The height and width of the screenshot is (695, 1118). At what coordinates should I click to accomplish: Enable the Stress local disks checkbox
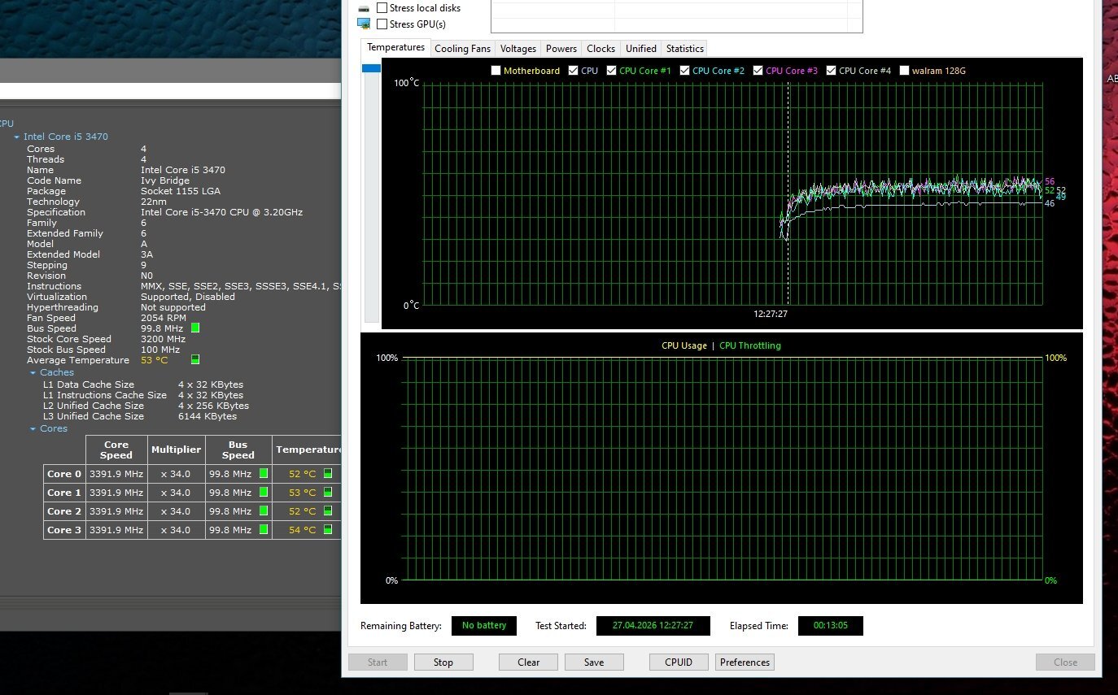click(x=382, y=8)
